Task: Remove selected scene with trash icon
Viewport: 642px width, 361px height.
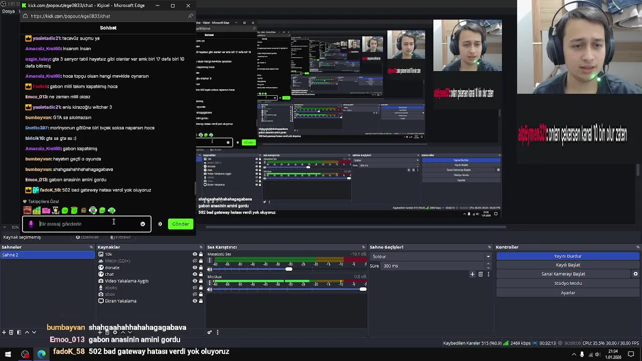Action: tap(12, 332)
